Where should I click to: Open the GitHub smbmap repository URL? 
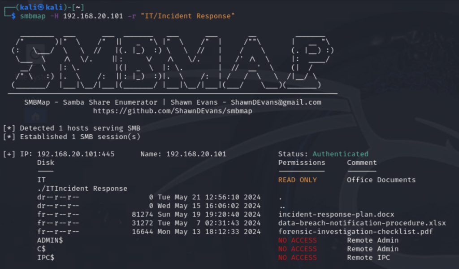pyautogui.click(x=173, y=110)
